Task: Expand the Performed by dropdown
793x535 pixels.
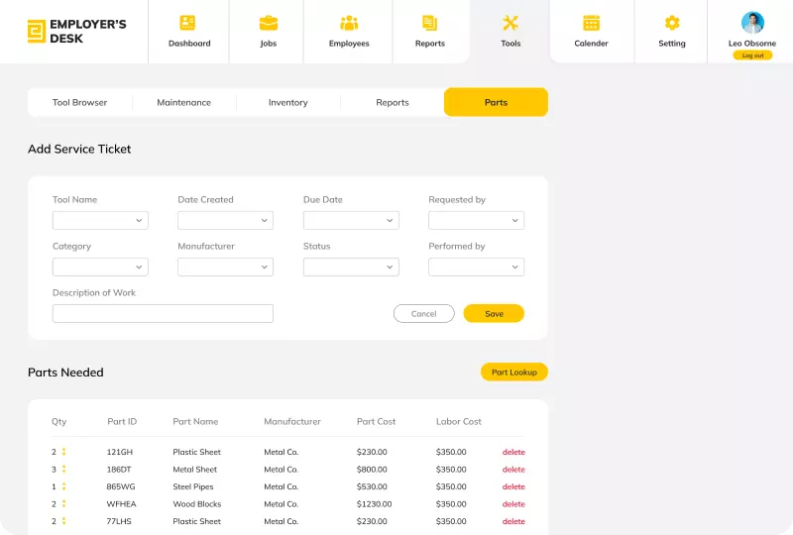Action: [x=476, y=267]
